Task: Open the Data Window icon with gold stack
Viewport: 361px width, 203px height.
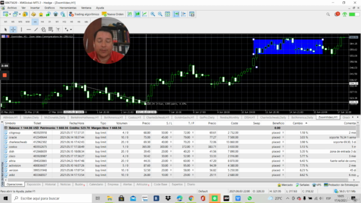Action: [x=33, y=14]
